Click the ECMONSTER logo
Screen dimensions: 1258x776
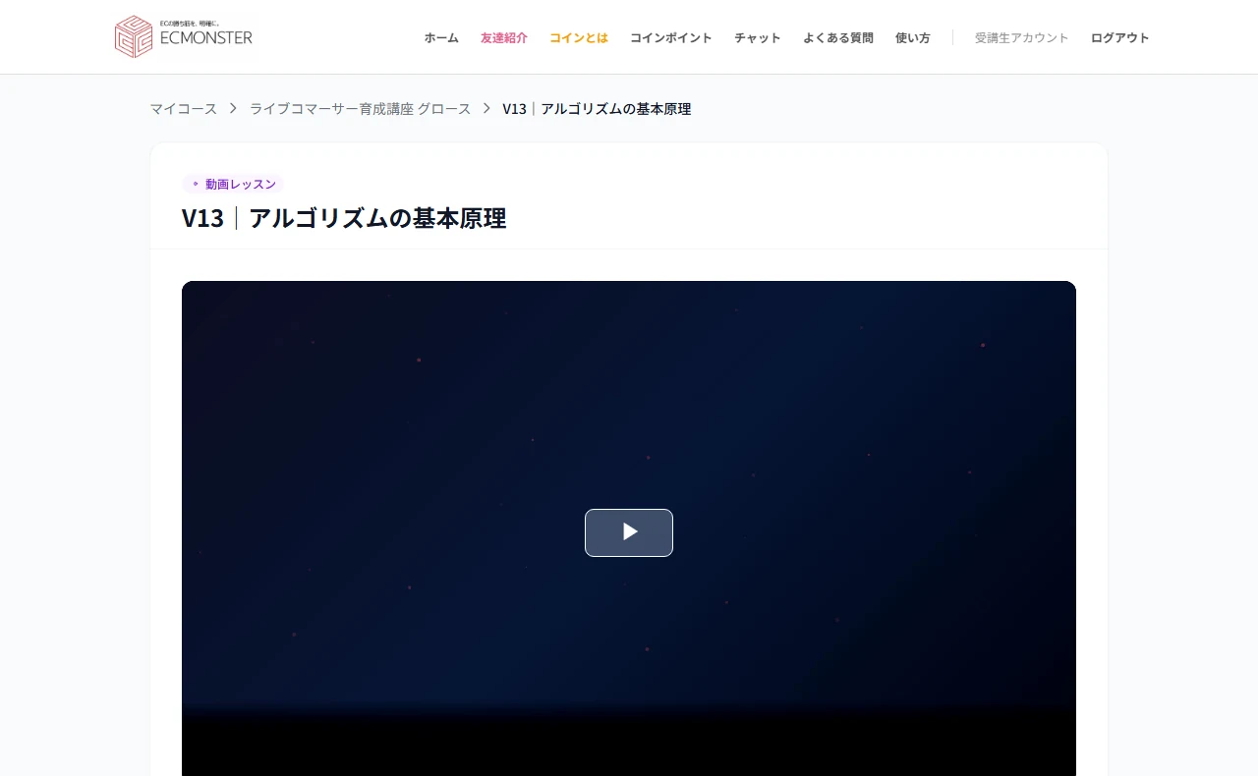184,36
